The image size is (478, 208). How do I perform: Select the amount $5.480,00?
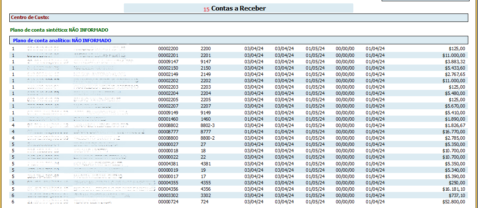(x=455, y=93)
